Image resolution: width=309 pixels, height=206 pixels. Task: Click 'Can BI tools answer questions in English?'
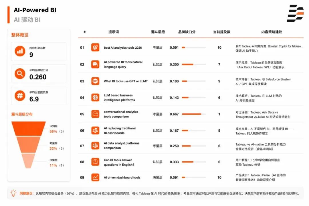click(x=119, y=162)
